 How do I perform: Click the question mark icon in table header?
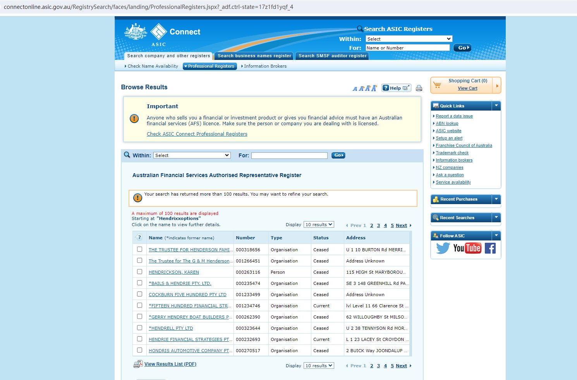coord(139,237)
